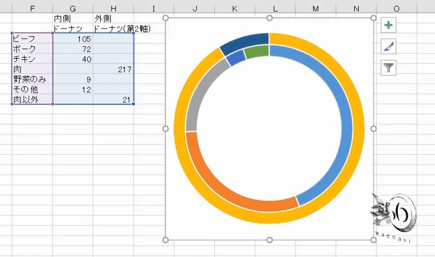Select cell with value 9
This screenshot has height=257, width=435.
72,79
